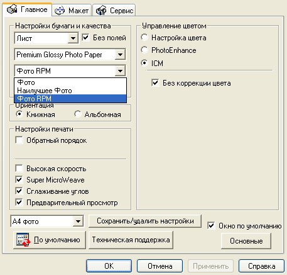Image resolution: width=287 pixels, height=275 pixels.
Task: Open the Лист paper source dropdown
Action: [73, 38]
